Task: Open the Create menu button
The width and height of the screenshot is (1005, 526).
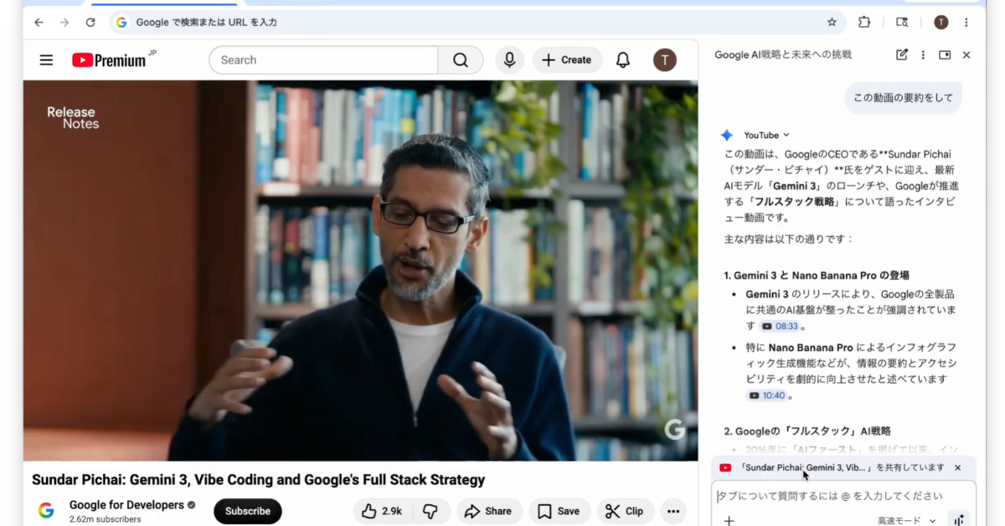Action: tap(567, 60)
